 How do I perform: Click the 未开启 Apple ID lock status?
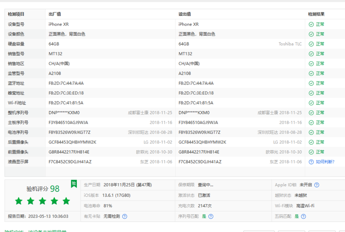coord(306,185)
